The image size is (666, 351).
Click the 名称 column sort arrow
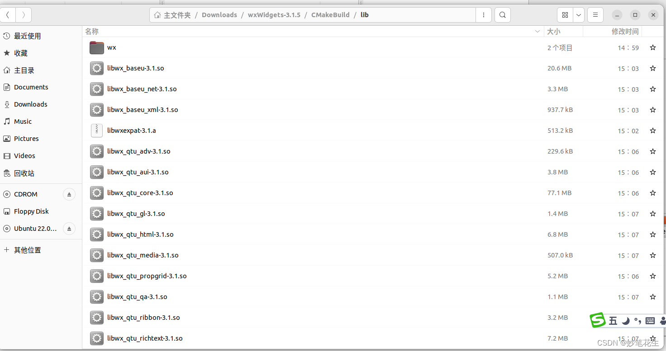pyautogui.click(x=537, y=31)
